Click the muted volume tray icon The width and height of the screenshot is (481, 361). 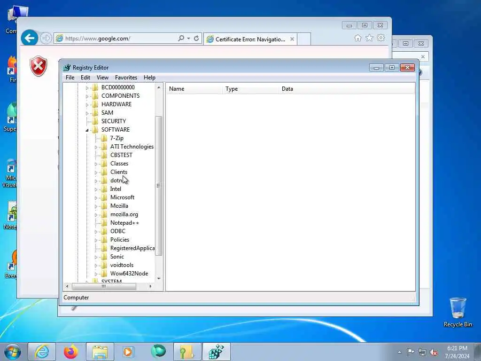click(434, 352)
